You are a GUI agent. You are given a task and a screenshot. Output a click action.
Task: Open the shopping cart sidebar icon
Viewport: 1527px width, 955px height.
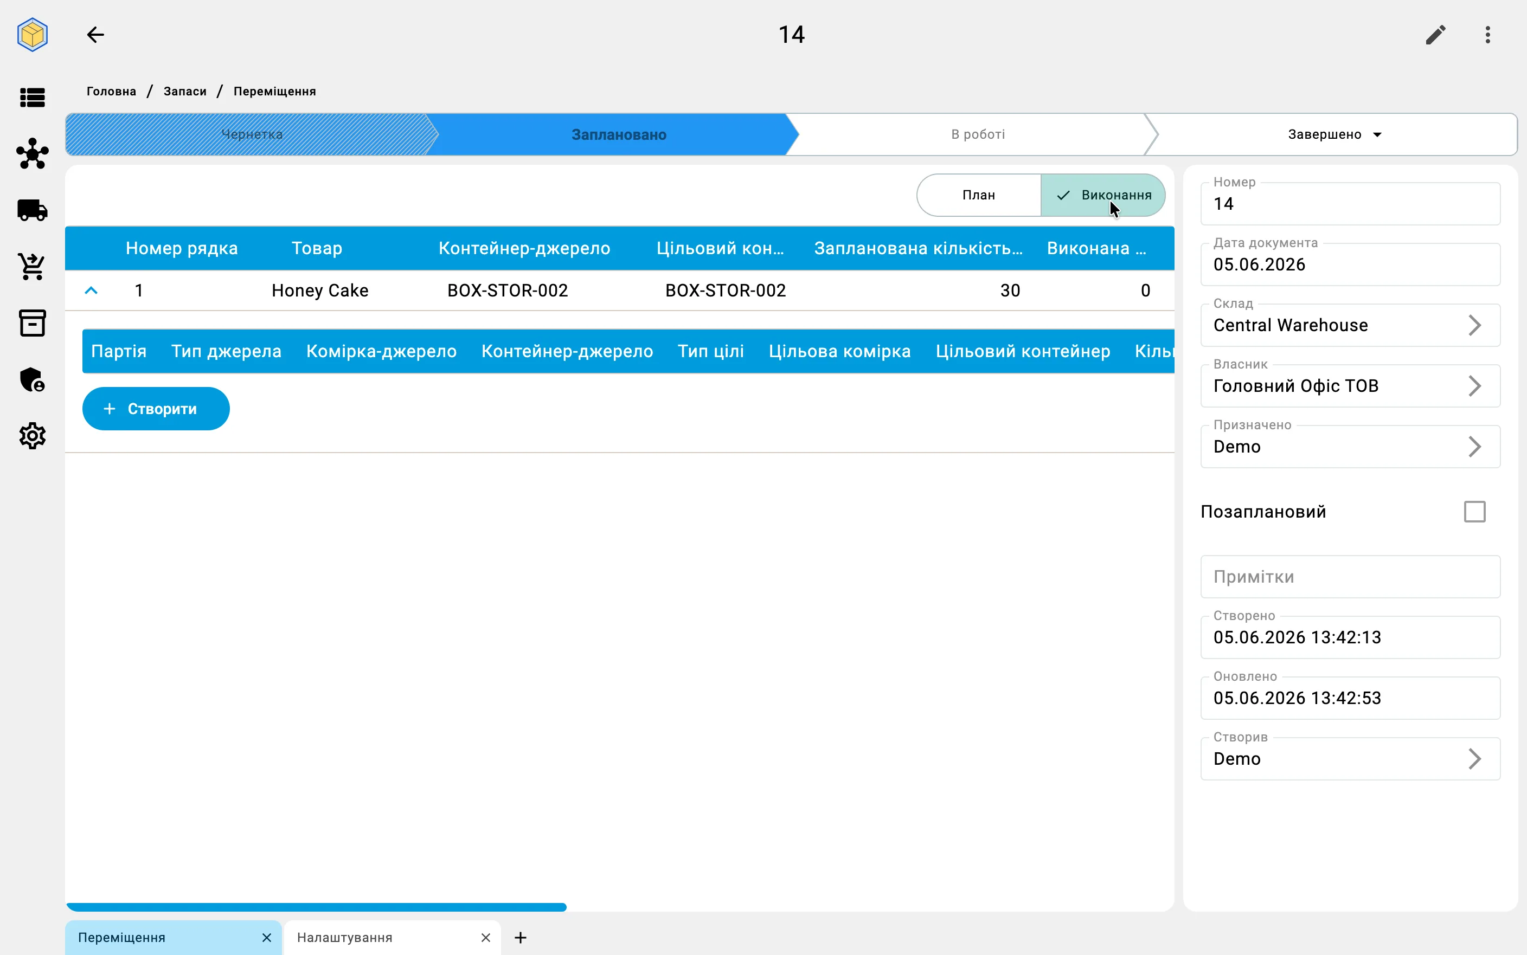[x=32, y=267]
